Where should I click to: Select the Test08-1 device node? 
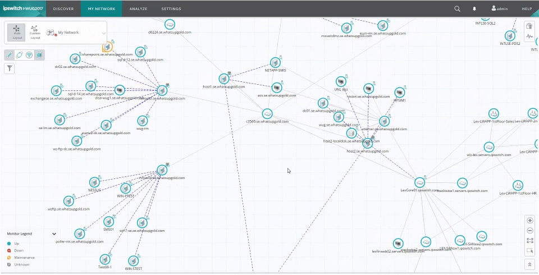point(105,259)
